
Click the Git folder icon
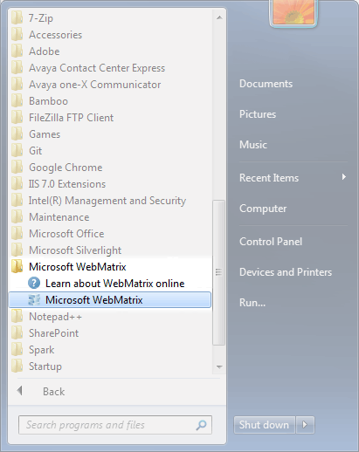point(17,151)
